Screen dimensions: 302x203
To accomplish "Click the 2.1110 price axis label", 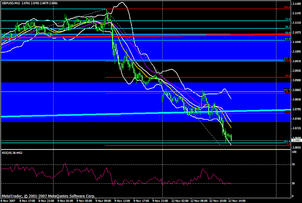I will point(296,23).
